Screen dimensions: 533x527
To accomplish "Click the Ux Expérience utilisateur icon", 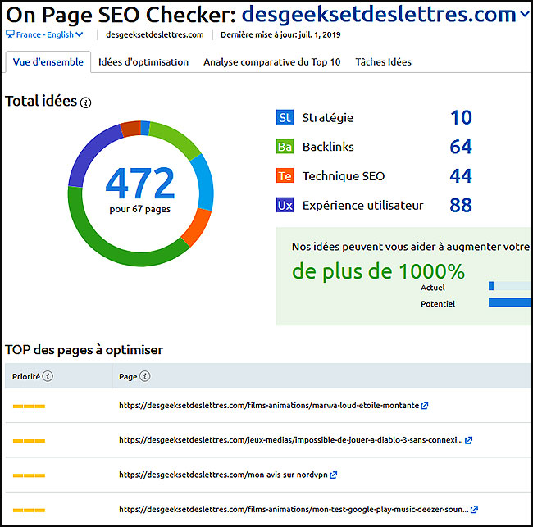I will coord(285,205).
